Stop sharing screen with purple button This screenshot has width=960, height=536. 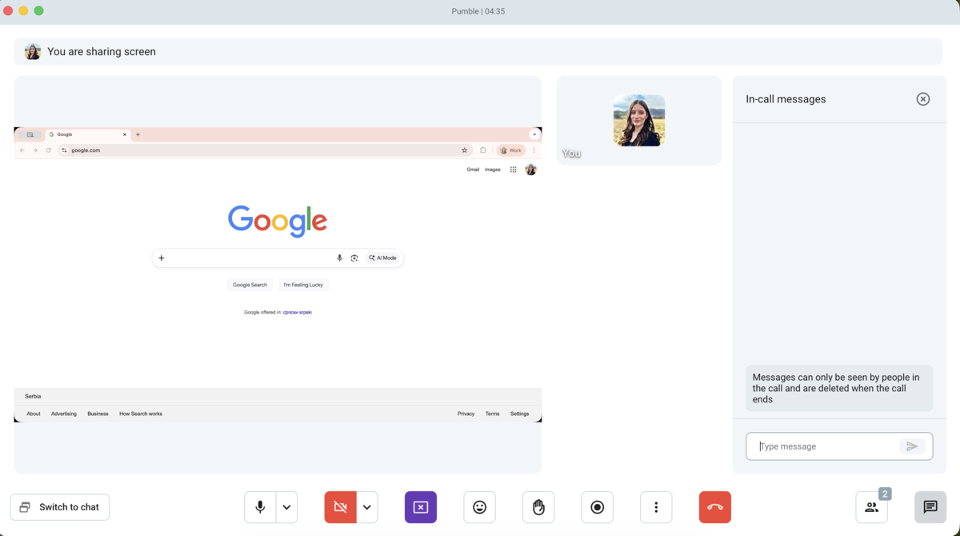pyautogui.click(x=421, y=507)
